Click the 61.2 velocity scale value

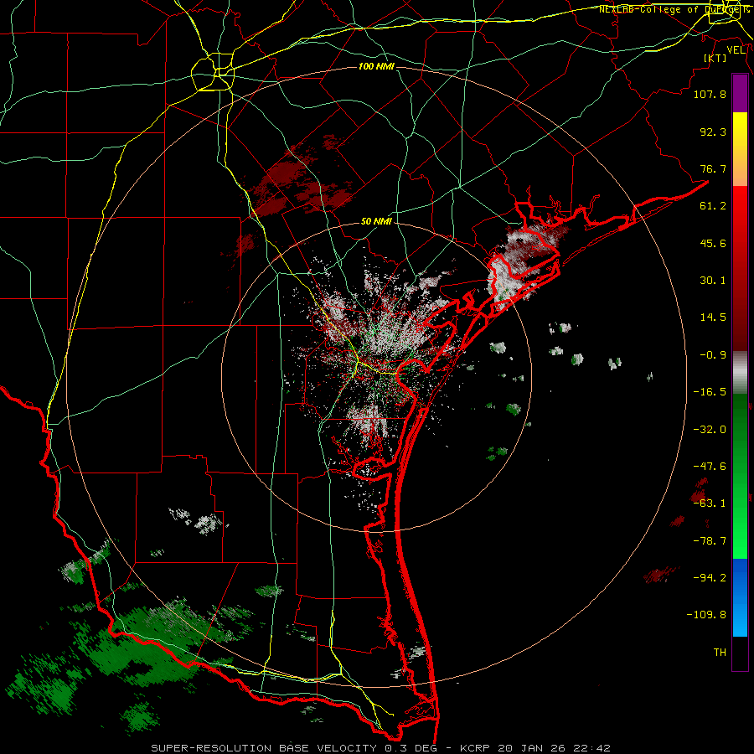pyautogui.click(x=713, y=206)
